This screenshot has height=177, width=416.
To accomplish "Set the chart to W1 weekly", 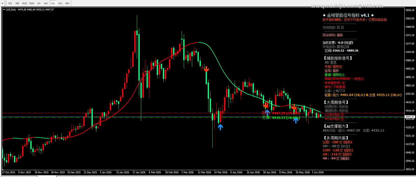I will tap(60, 3).
